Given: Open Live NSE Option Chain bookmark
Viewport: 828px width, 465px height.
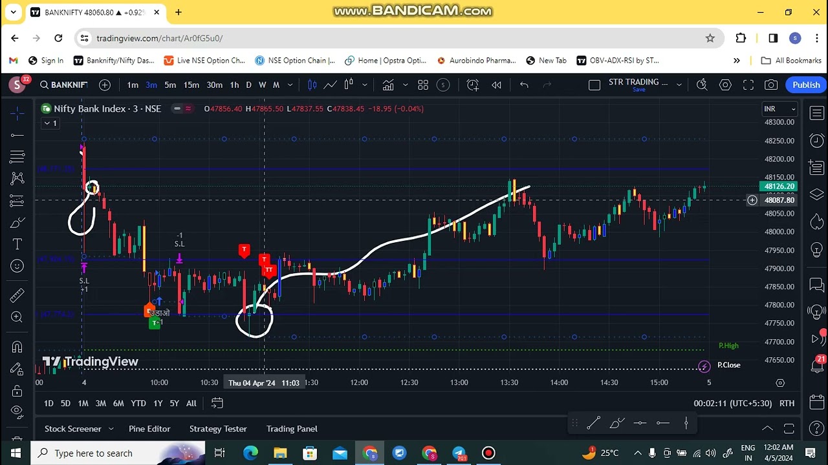Looking at the screenshot, I should (204, 60).
